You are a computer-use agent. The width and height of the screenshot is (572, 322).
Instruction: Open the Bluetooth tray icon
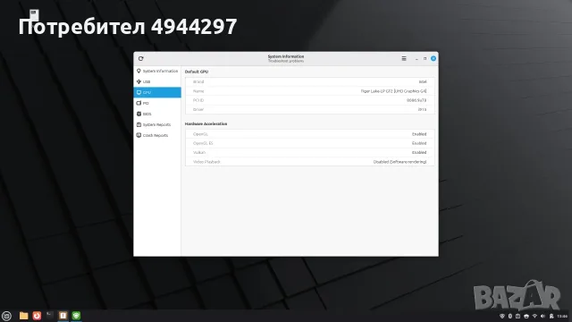pyautogui.click(x=510, y=316)
